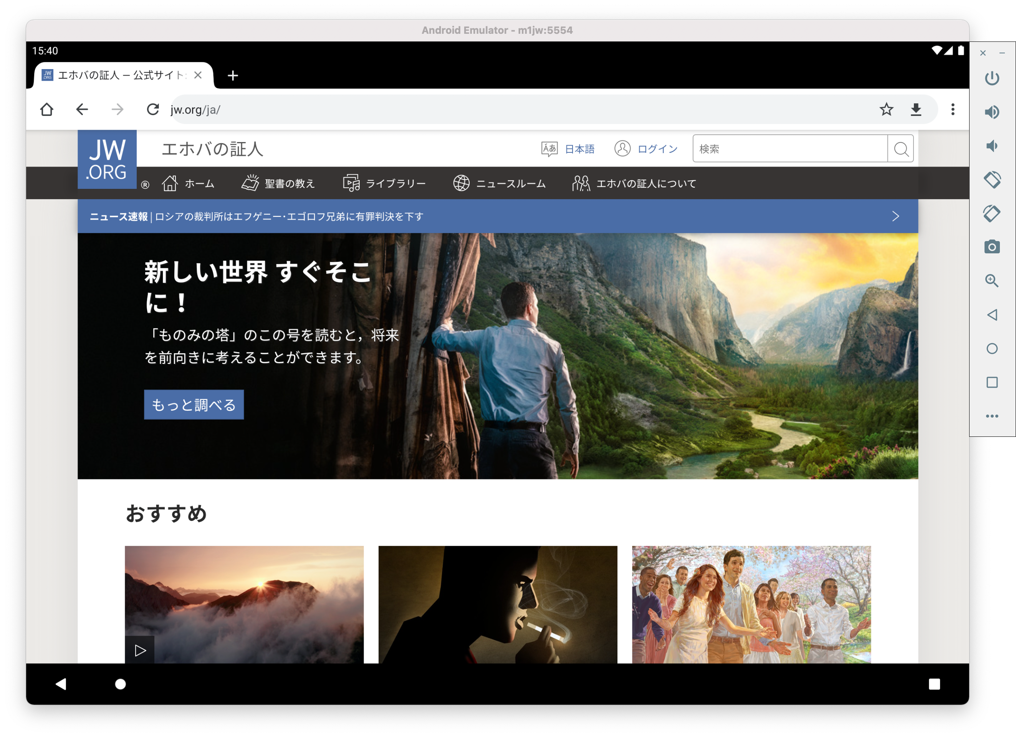Click the emulator volume up button
Screen dimensions: 1016x737
(992, 112)
